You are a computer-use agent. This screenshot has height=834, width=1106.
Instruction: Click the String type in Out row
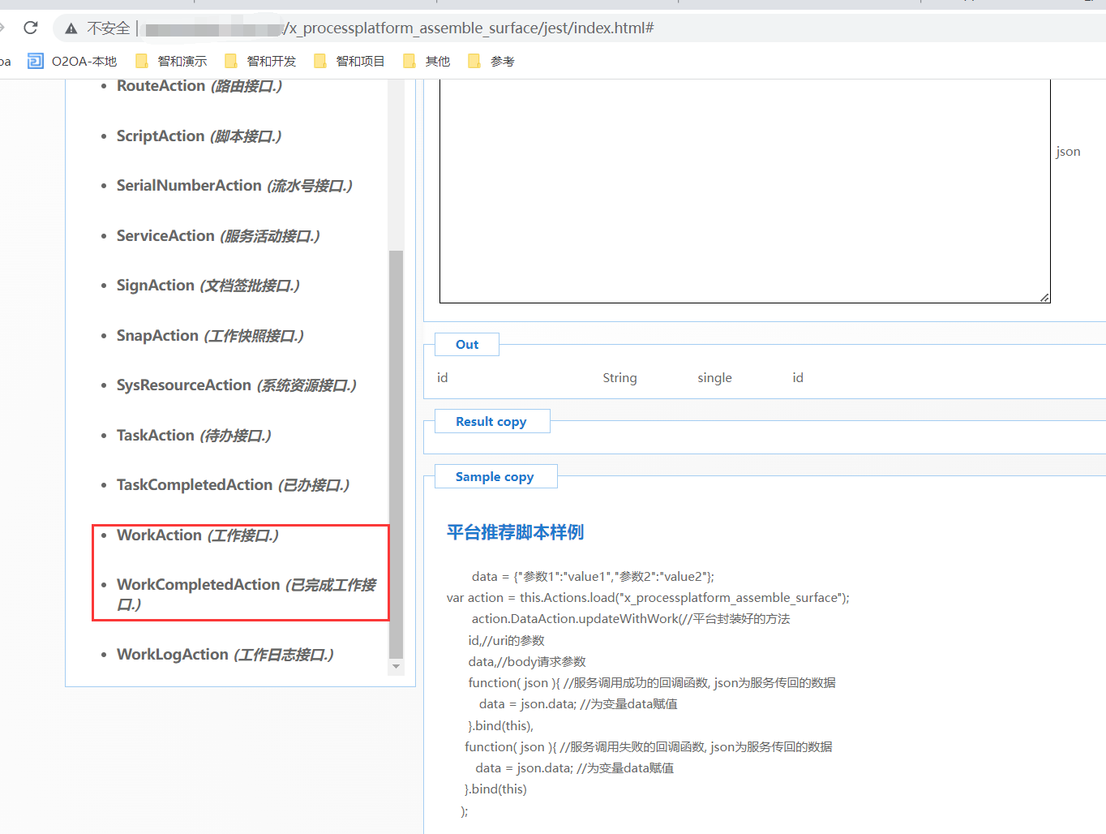(x=619, y=378)
